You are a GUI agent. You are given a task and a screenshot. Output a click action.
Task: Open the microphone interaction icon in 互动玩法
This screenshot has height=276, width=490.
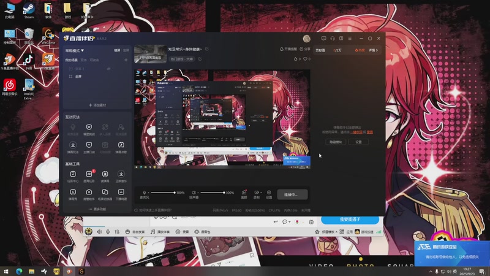pyautogui.click(x=72, y=129)
